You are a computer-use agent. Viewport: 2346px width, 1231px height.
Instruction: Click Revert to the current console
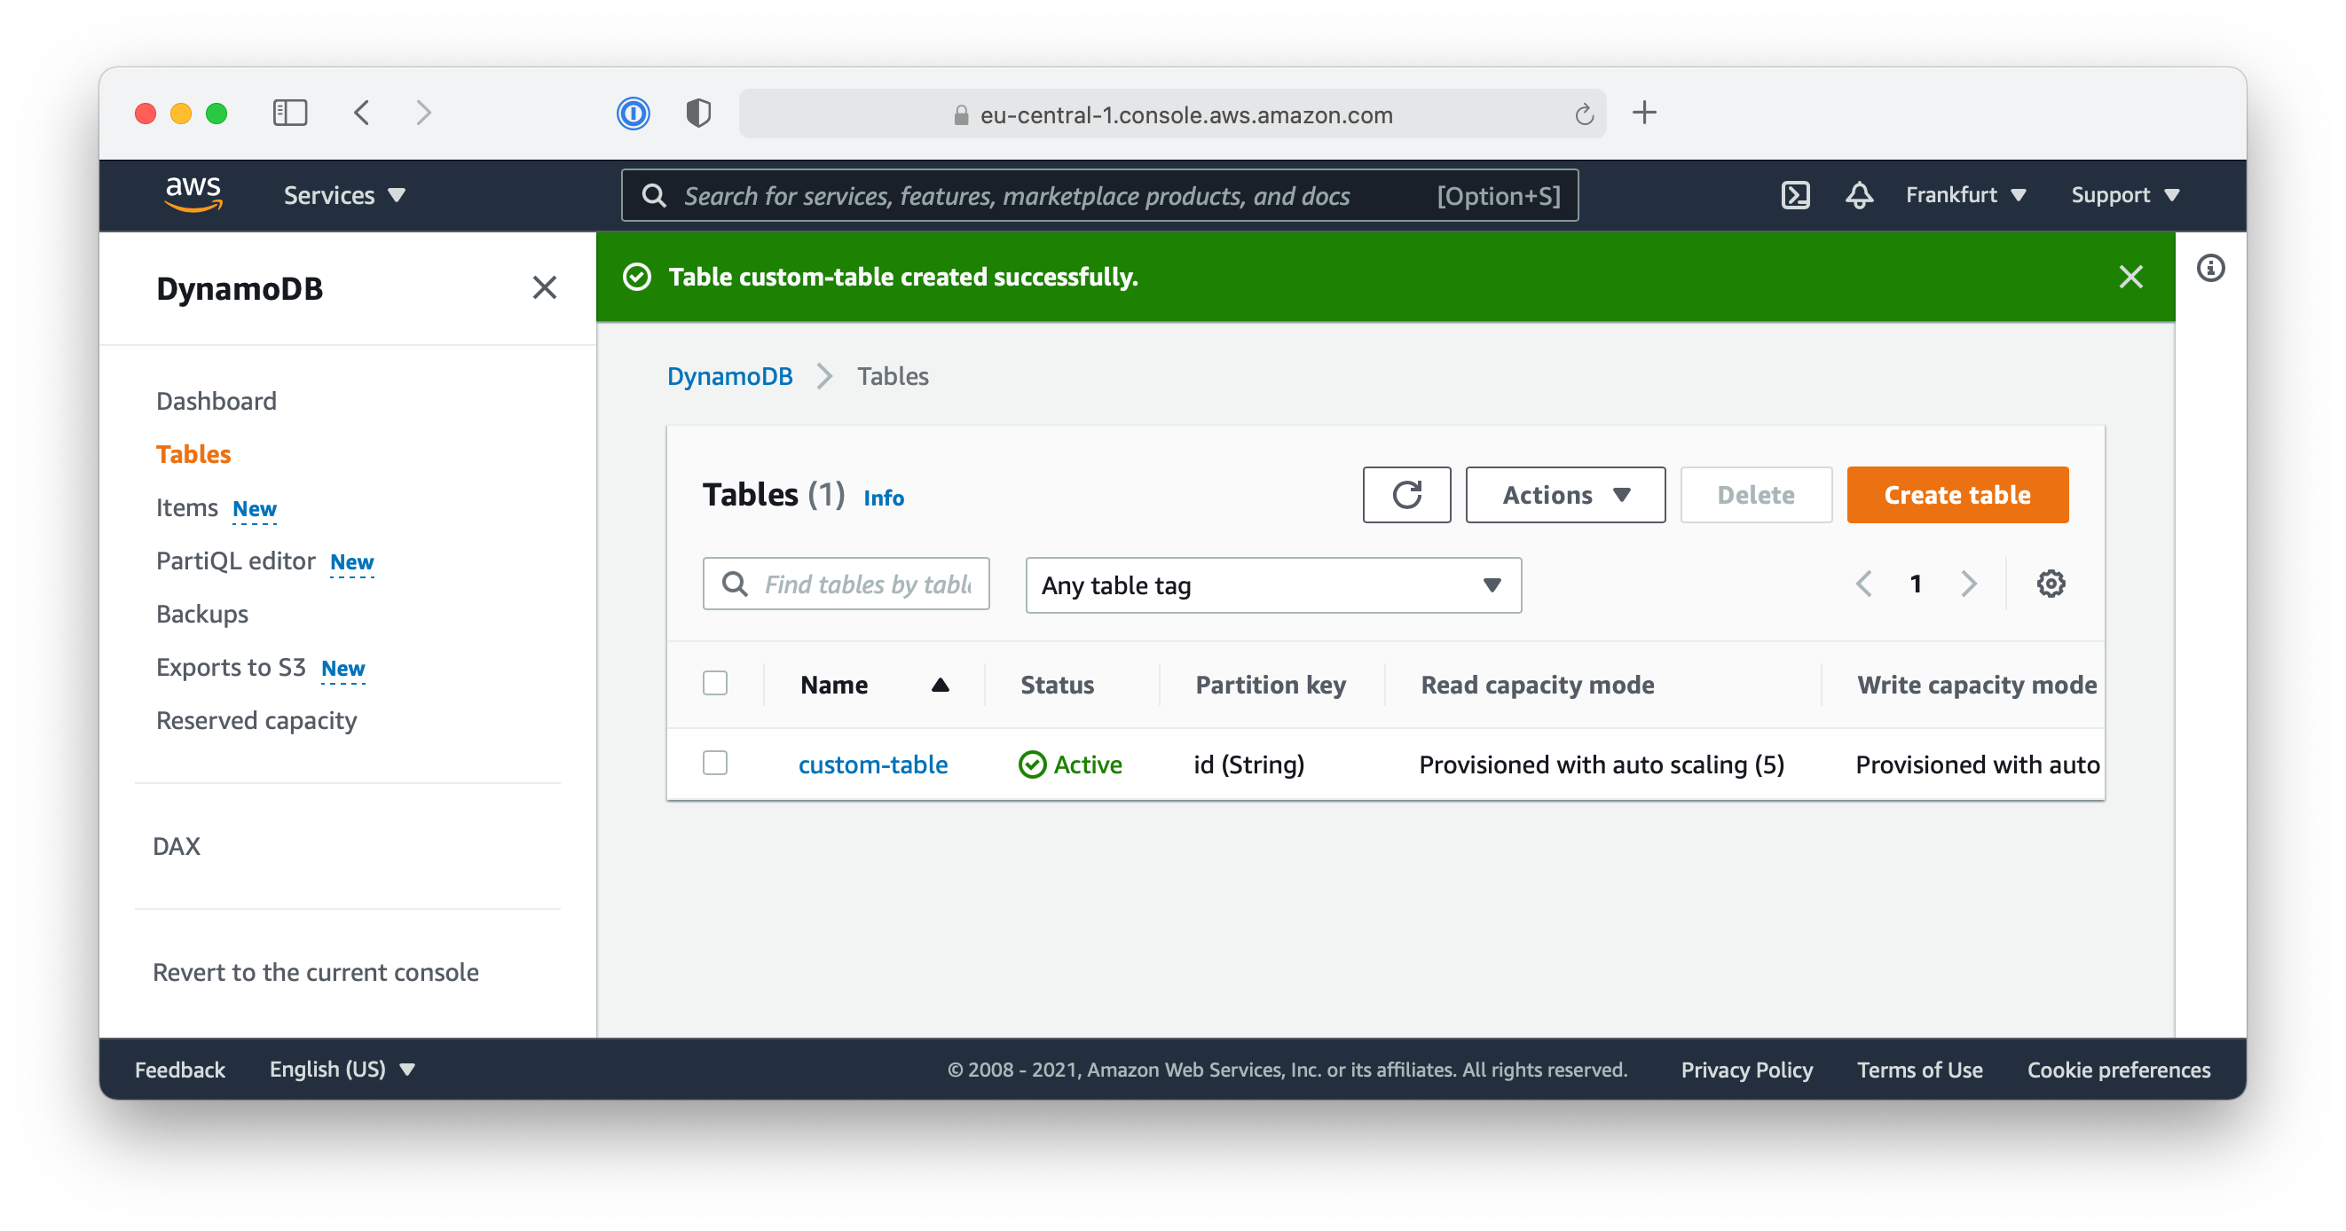(315, 971)
